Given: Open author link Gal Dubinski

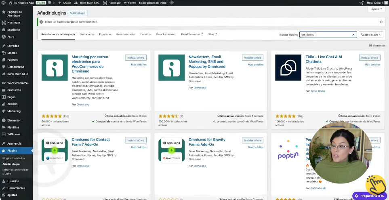Looking at the screenshot, I should tap(319, 188).
